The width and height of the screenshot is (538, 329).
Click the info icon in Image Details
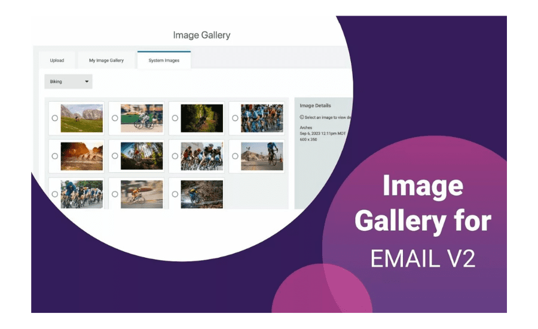(302, 117)
